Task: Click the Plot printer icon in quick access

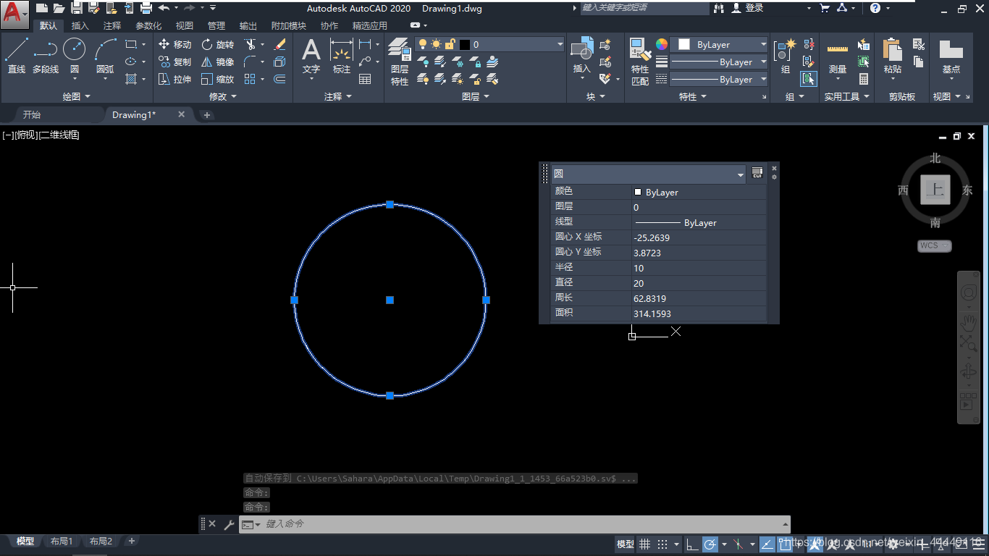Action: [146, 8]
